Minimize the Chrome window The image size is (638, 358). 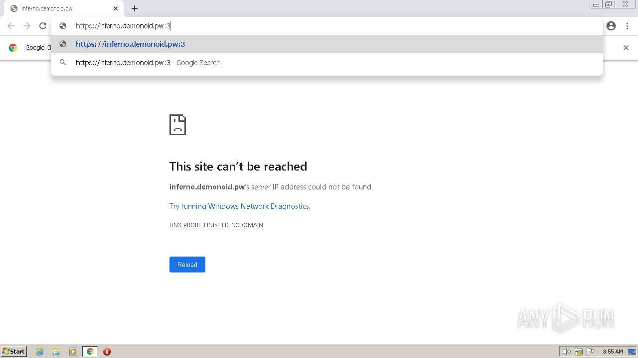click(596, 4)
